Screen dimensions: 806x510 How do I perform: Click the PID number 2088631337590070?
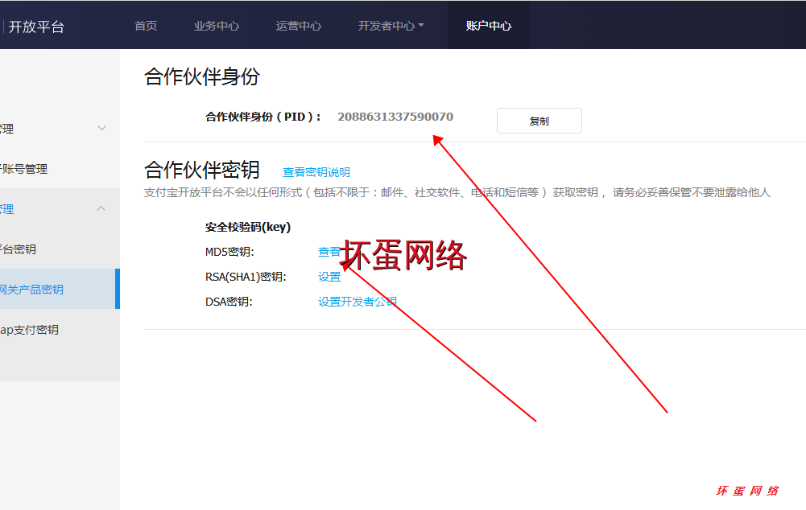tap(395, 117)
